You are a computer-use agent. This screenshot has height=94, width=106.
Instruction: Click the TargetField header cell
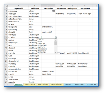point(18,9)
